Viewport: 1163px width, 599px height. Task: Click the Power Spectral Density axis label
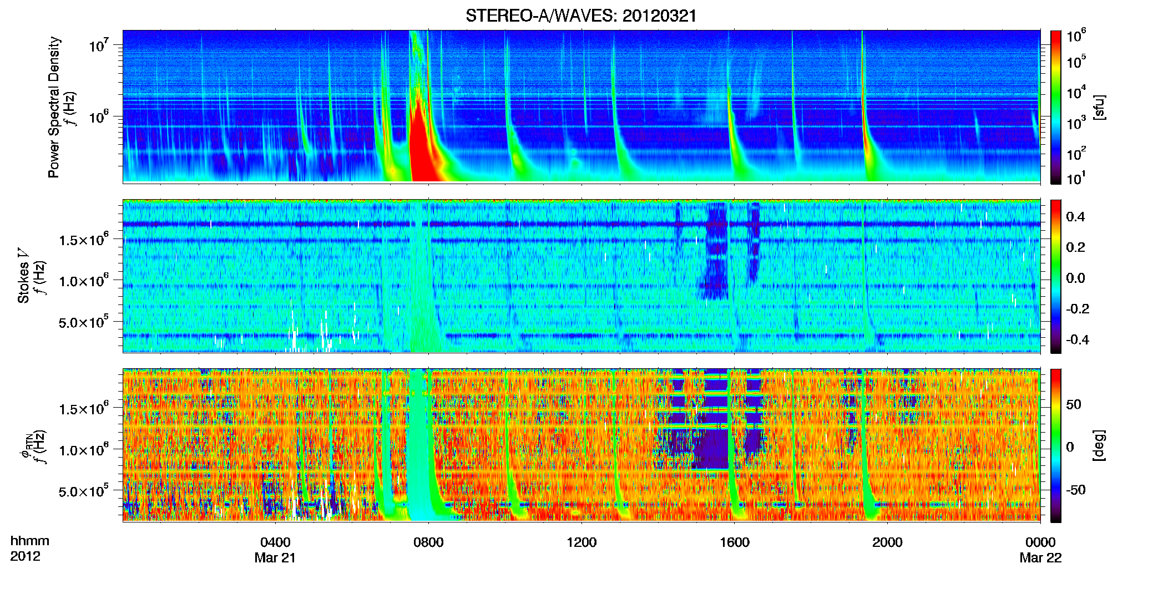[x=54, y=107]
